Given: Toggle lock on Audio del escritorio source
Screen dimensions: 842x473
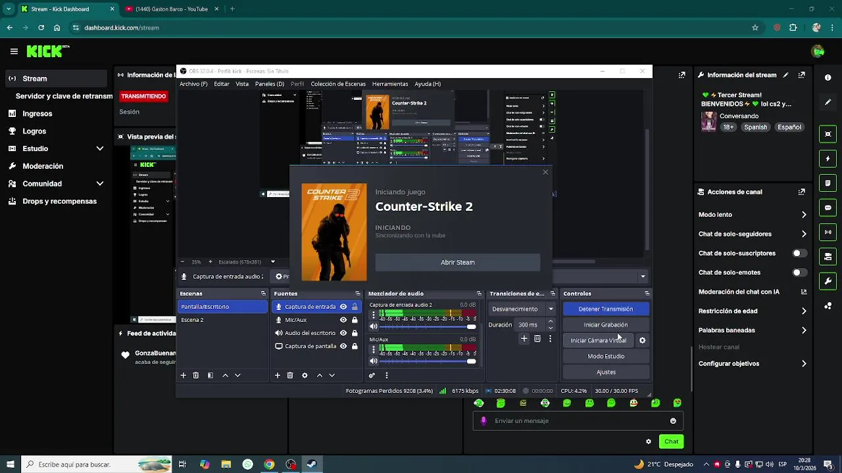Looking at the screenshot, I should (355, 333).
